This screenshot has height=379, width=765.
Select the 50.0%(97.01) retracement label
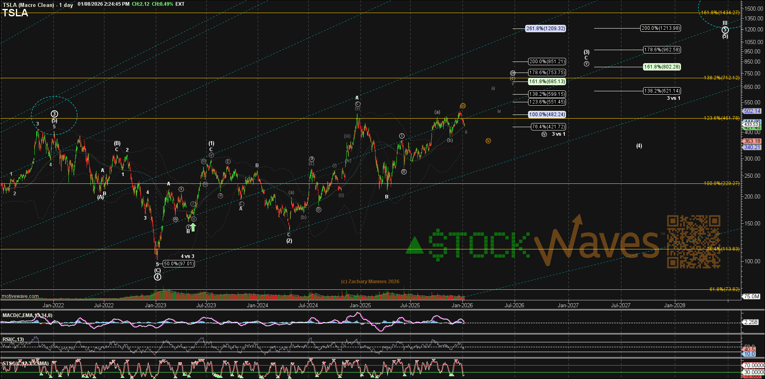coord(179,264)
